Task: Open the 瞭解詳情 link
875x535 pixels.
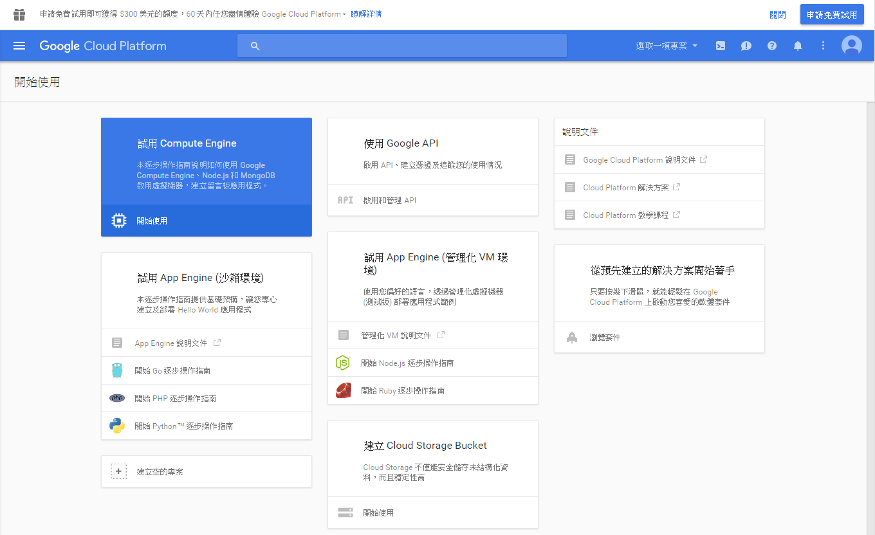Action: 366,14
